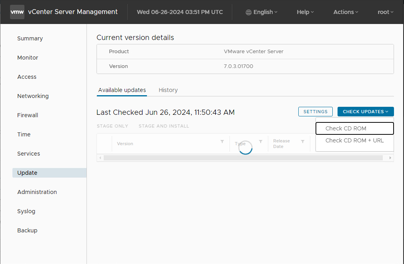Click the globe language icon
The width and height of the screenshot is (404, 264).
(248, 12)
